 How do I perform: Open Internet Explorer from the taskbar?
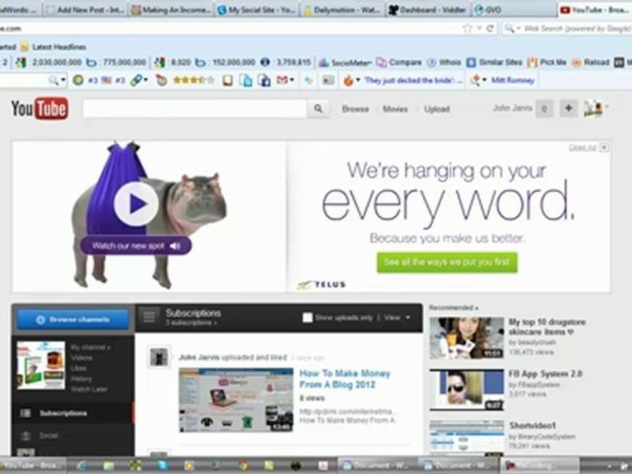pyautogui.click(x=82, y=465)
